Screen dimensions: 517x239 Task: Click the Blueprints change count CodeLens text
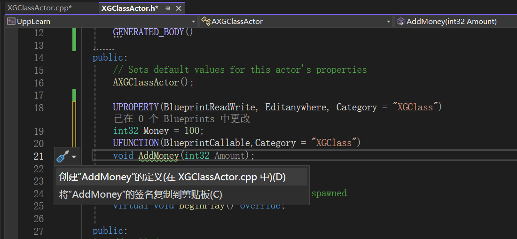pos(182,119)
